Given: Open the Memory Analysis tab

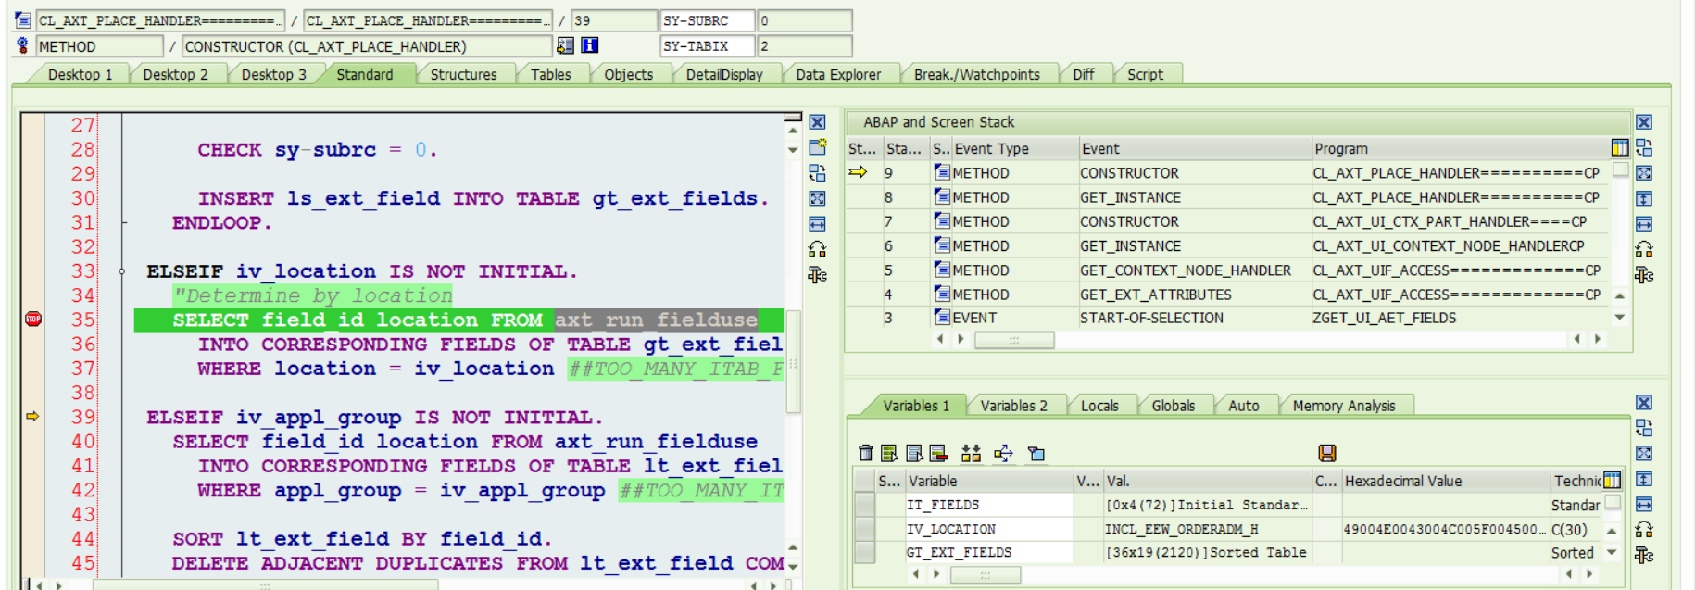Looking at the screenshot, I should (x=1343, y=406).
